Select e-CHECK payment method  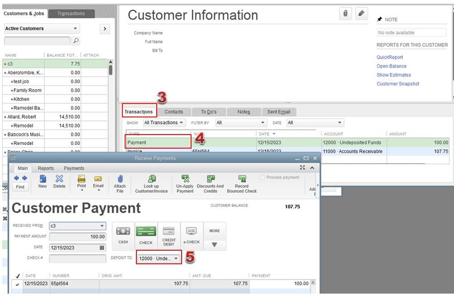191,236
